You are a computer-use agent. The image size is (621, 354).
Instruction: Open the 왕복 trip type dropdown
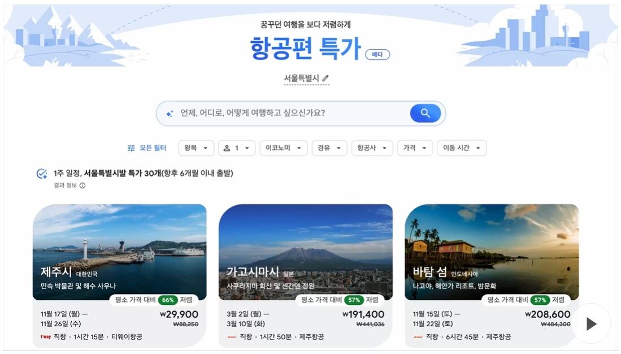pyautogui.click(x=196, y=148)
